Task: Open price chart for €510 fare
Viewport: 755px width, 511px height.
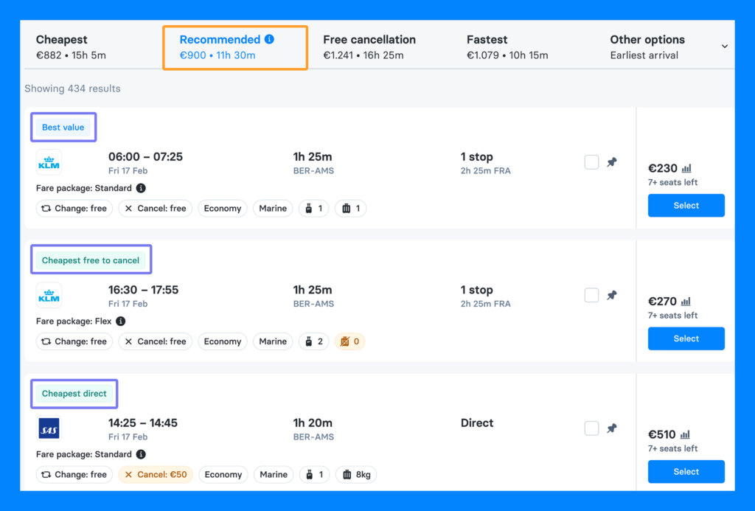Action: [x=686, y=434]
